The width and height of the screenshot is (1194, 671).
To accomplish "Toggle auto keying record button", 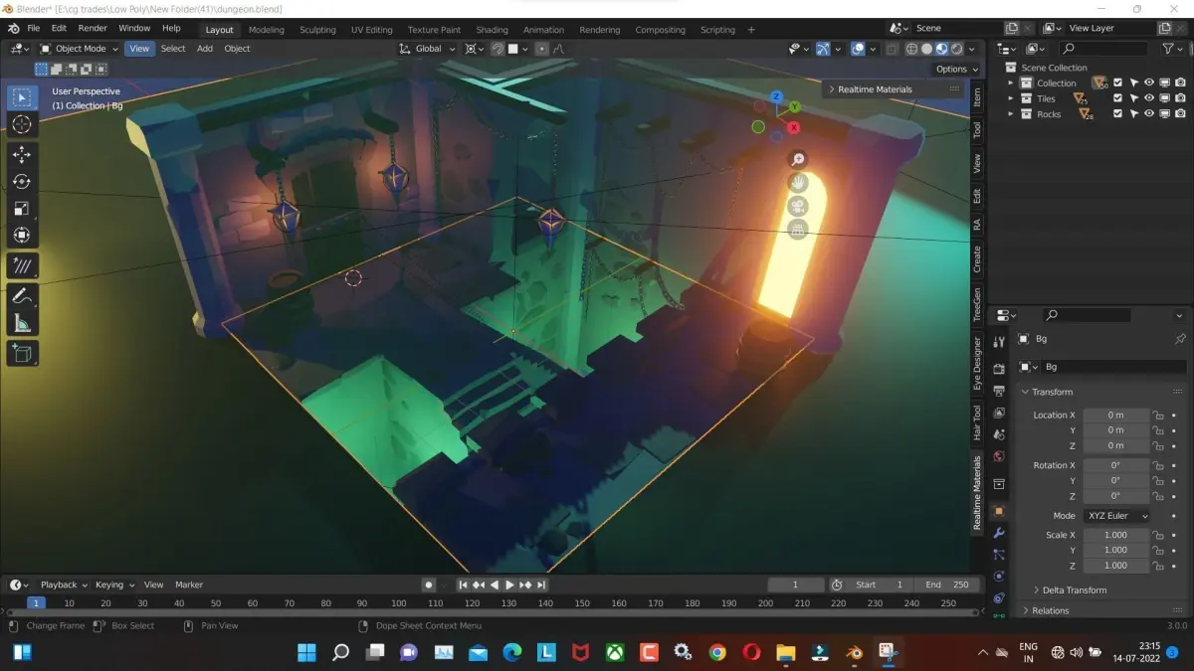I will tap(428, 585).
